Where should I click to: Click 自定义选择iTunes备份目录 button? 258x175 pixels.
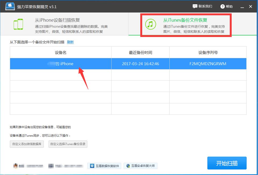click(68, 144)
